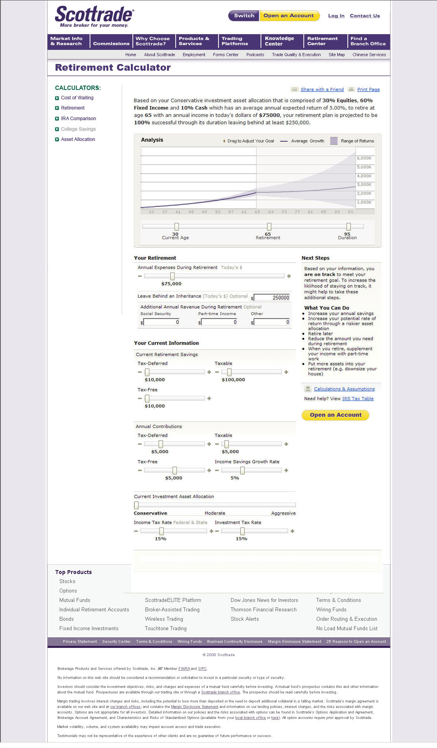This screenshot has height=748, width=437.
Task: Click the top Open an Account button
Action: point(289,16)
